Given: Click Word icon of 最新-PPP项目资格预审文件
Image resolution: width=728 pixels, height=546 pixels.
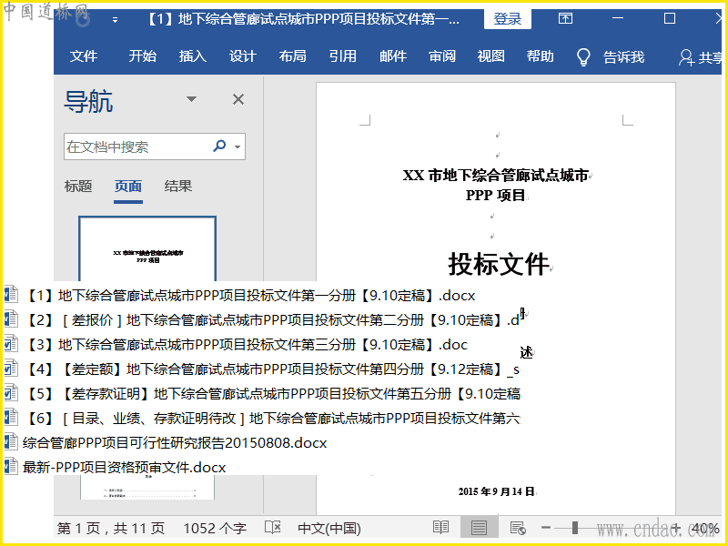Looking at the screenshot, I should point(11,467).
